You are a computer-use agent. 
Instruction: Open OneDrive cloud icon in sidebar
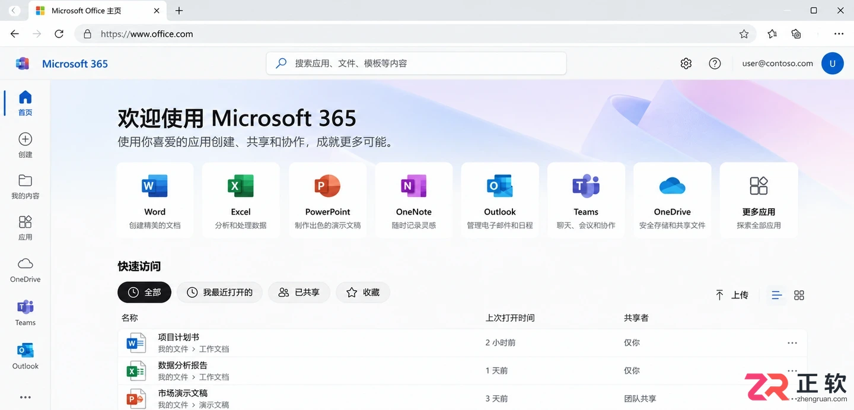[x=25, y=263]
